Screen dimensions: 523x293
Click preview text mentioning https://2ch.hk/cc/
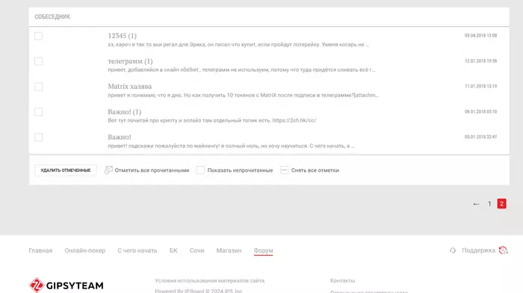211,120
